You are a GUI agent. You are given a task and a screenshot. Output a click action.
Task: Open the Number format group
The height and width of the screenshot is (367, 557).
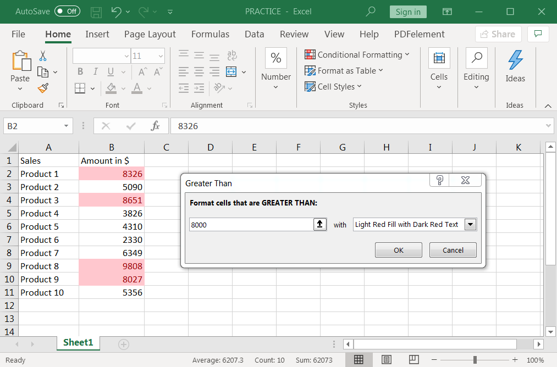coord(276,69)
